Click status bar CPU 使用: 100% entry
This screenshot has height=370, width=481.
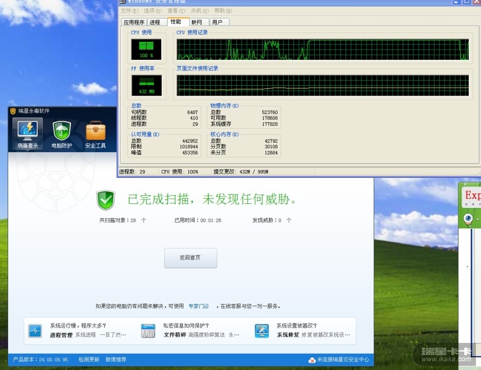pos(180,172)
